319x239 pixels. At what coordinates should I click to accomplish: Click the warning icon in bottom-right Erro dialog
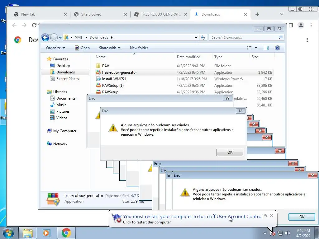[x=185, y=192]
